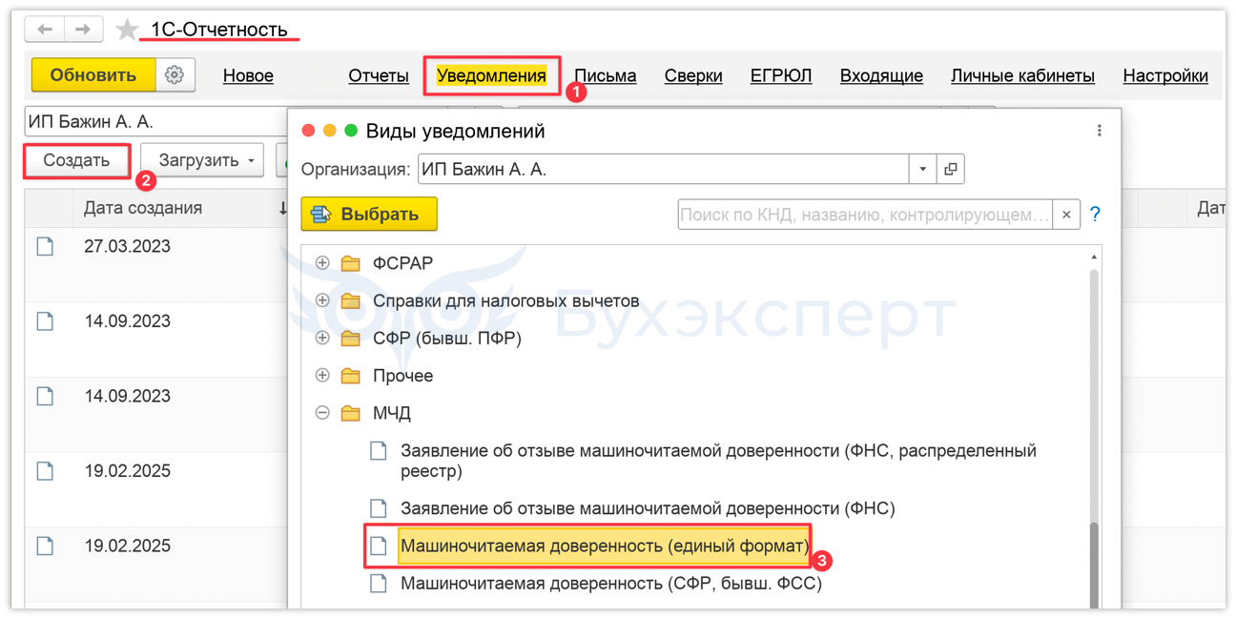This screenshot has height=619, width=1236.
Task: Switch to the ЕГРЮЛ tab
Action: [x=781, y=75]
